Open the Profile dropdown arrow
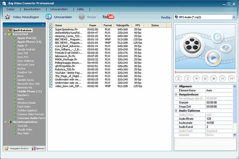The image size is (239, 159). pos(234,17)
